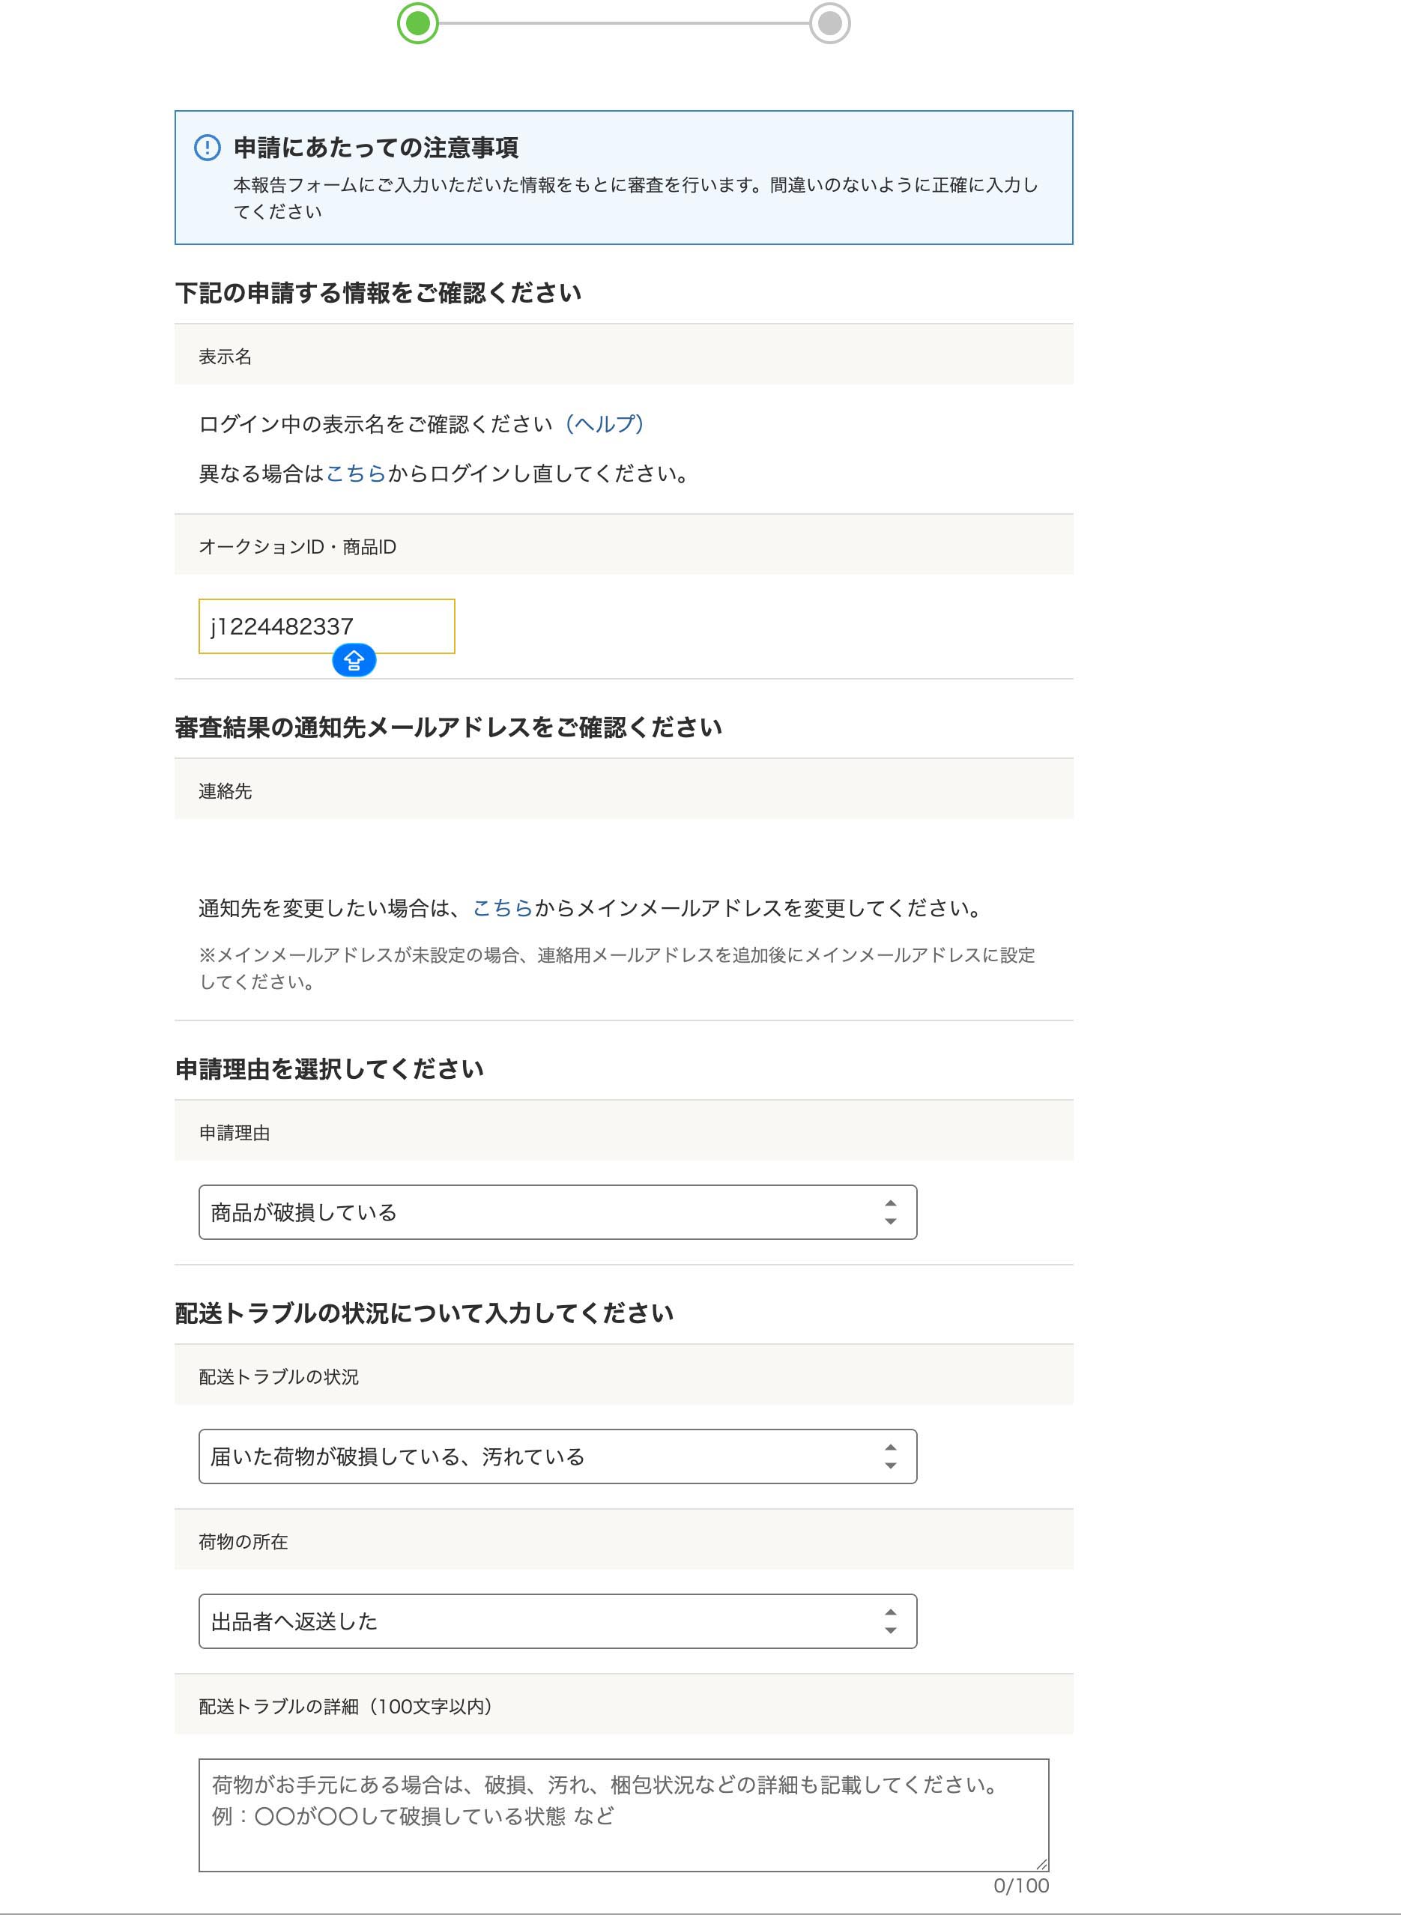Image resolution: width=1401 pixels, height=1915 pixels.
Task: Click the resize handle of details textarea
Action: (1041, 1863)
